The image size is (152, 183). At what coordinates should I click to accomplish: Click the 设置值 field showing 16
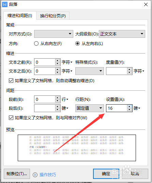(117, 108)
